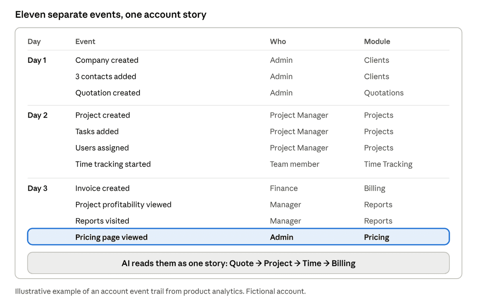
Task: Click "Projects" in the Users assigned row
Action: pyautogui.click(x=379, y=148)
